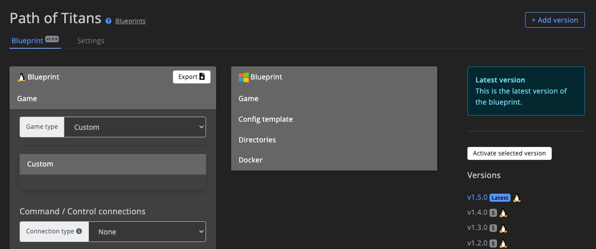Click Activate selected version button
This screenshot has width=596, height=249.
click(510, 153)
